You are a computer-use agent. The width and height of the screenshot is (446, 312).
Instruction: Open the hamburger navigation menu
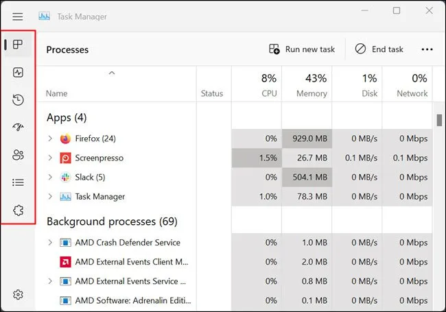(x=17, y=16)
